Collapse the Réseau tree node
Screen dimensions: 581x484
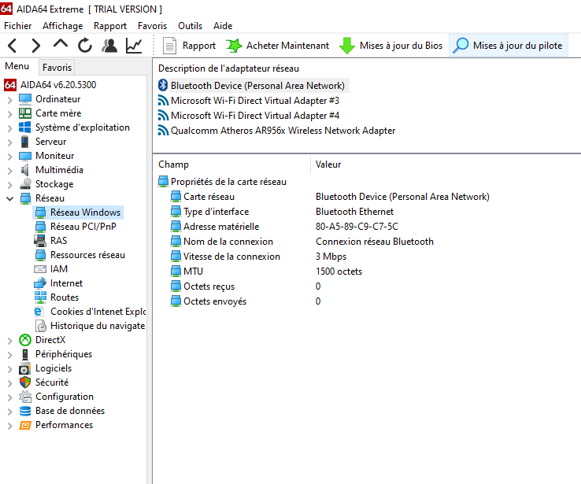(x=10, y=198)
